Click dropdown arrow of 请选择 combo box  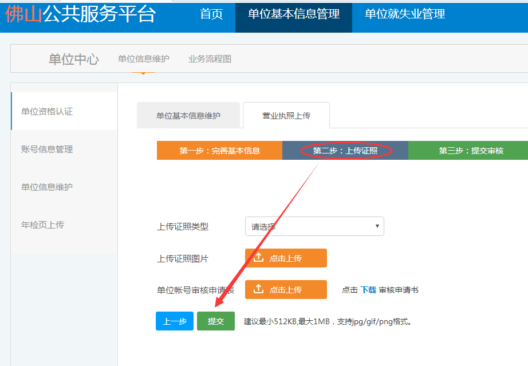[x=377, y=226]
